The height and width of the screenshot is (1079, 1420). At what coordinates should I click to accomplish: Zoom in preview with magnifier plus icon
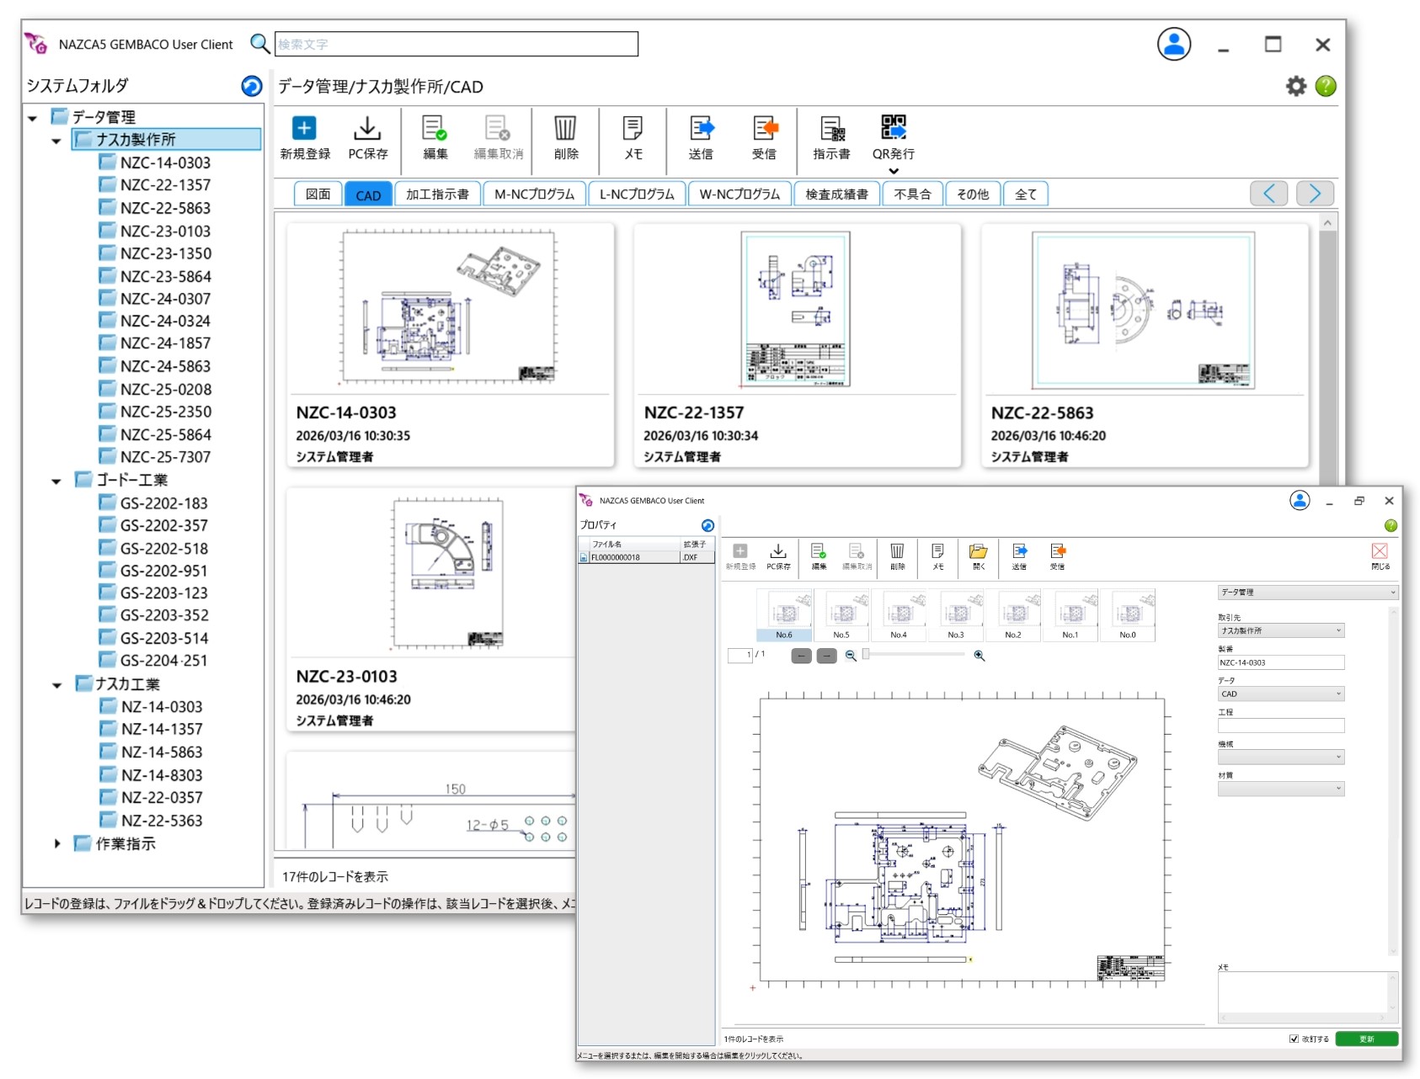pyautogui.click(x=980, y=656)
